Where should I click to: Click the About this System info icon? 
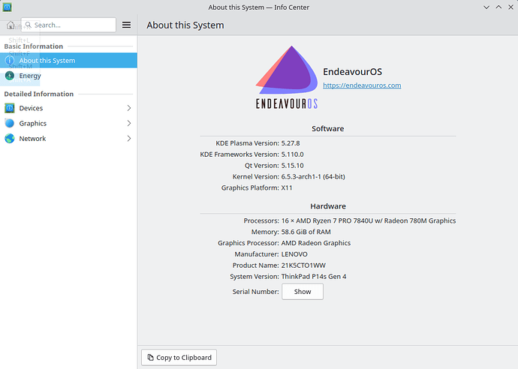coord(10,61)
